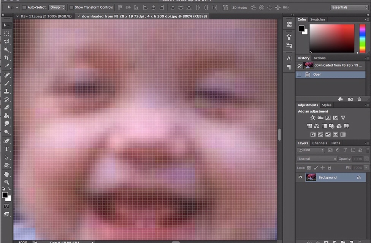Select the Open history state
Viewport: 371px width, 243px height.
(331, 74)
